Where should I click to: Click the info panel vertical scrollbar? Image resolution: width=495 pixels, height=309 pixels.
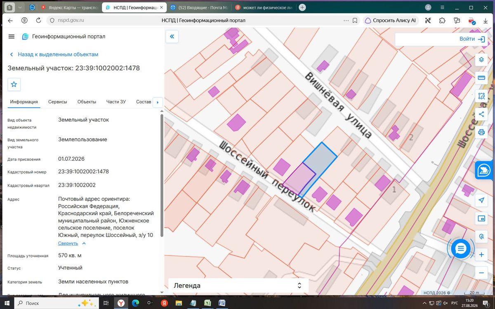tap(162, 175)
